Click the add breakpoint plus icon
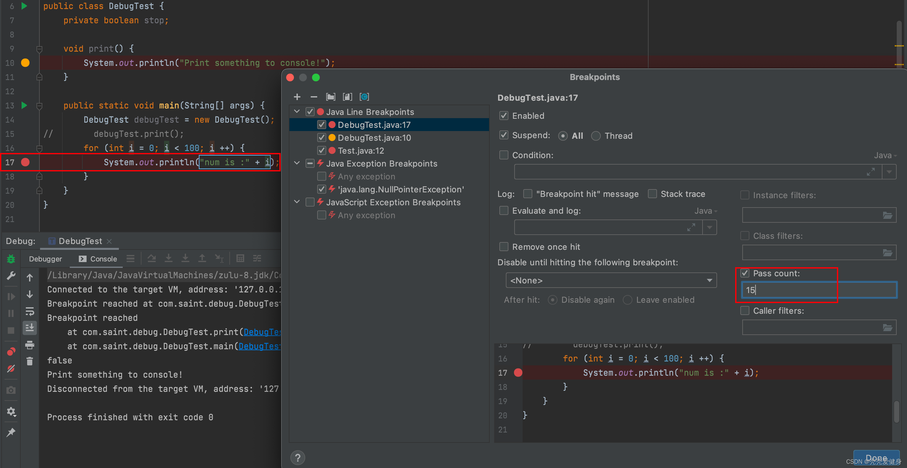This screenshot has height=468, width=907. tap(297, 97)
